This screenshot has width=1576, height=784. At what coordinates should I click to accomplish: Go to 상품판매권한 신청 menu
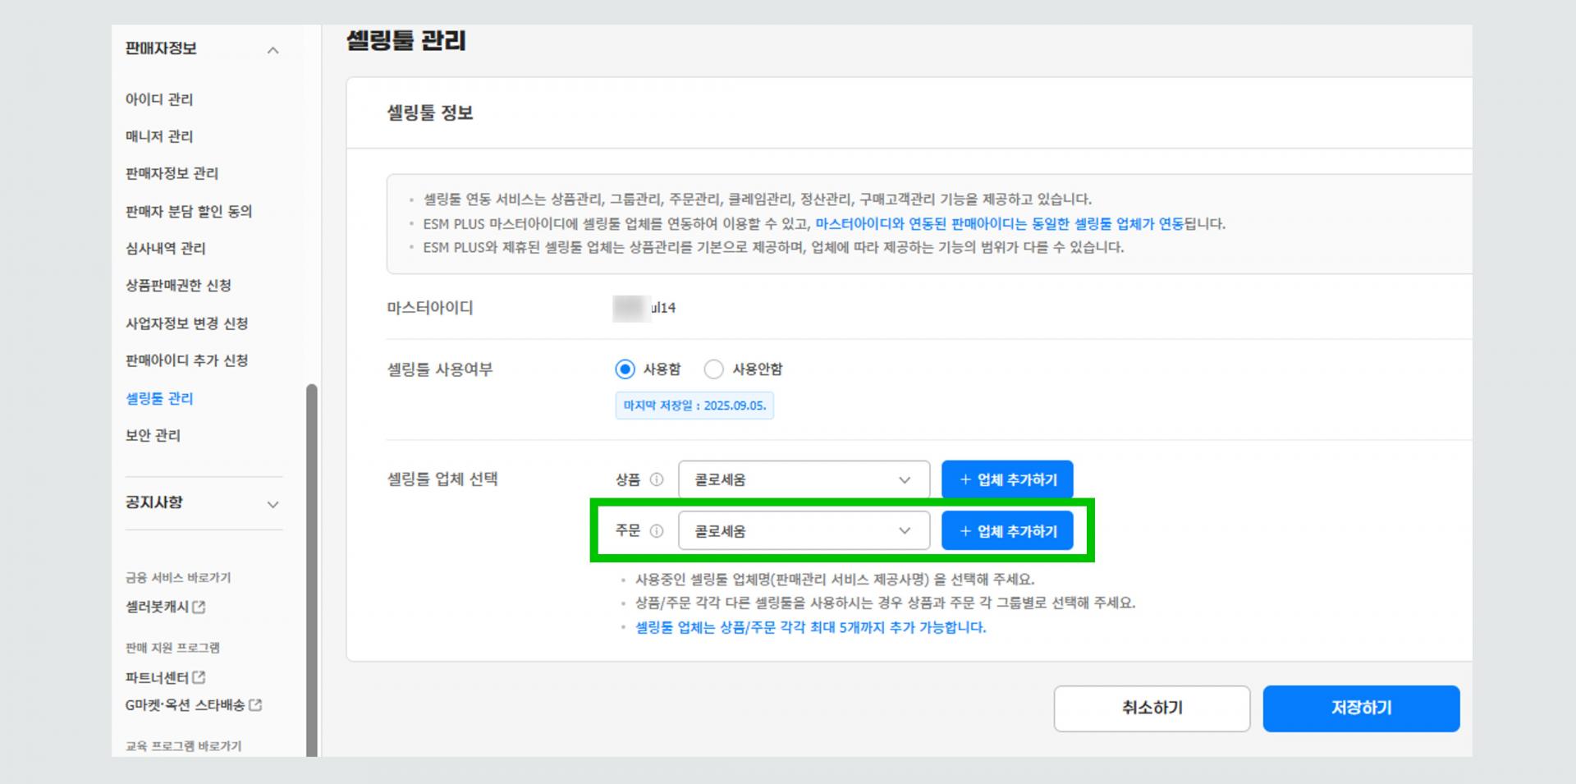(x=178, y=285)
